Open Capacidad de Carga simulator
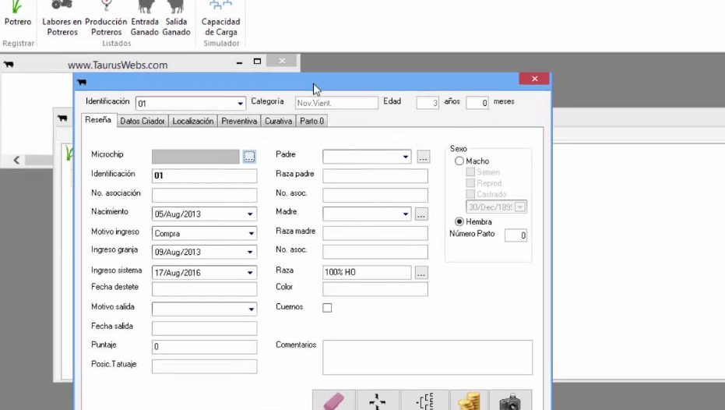This screenshot has width=725, height=410. (220, 19)
